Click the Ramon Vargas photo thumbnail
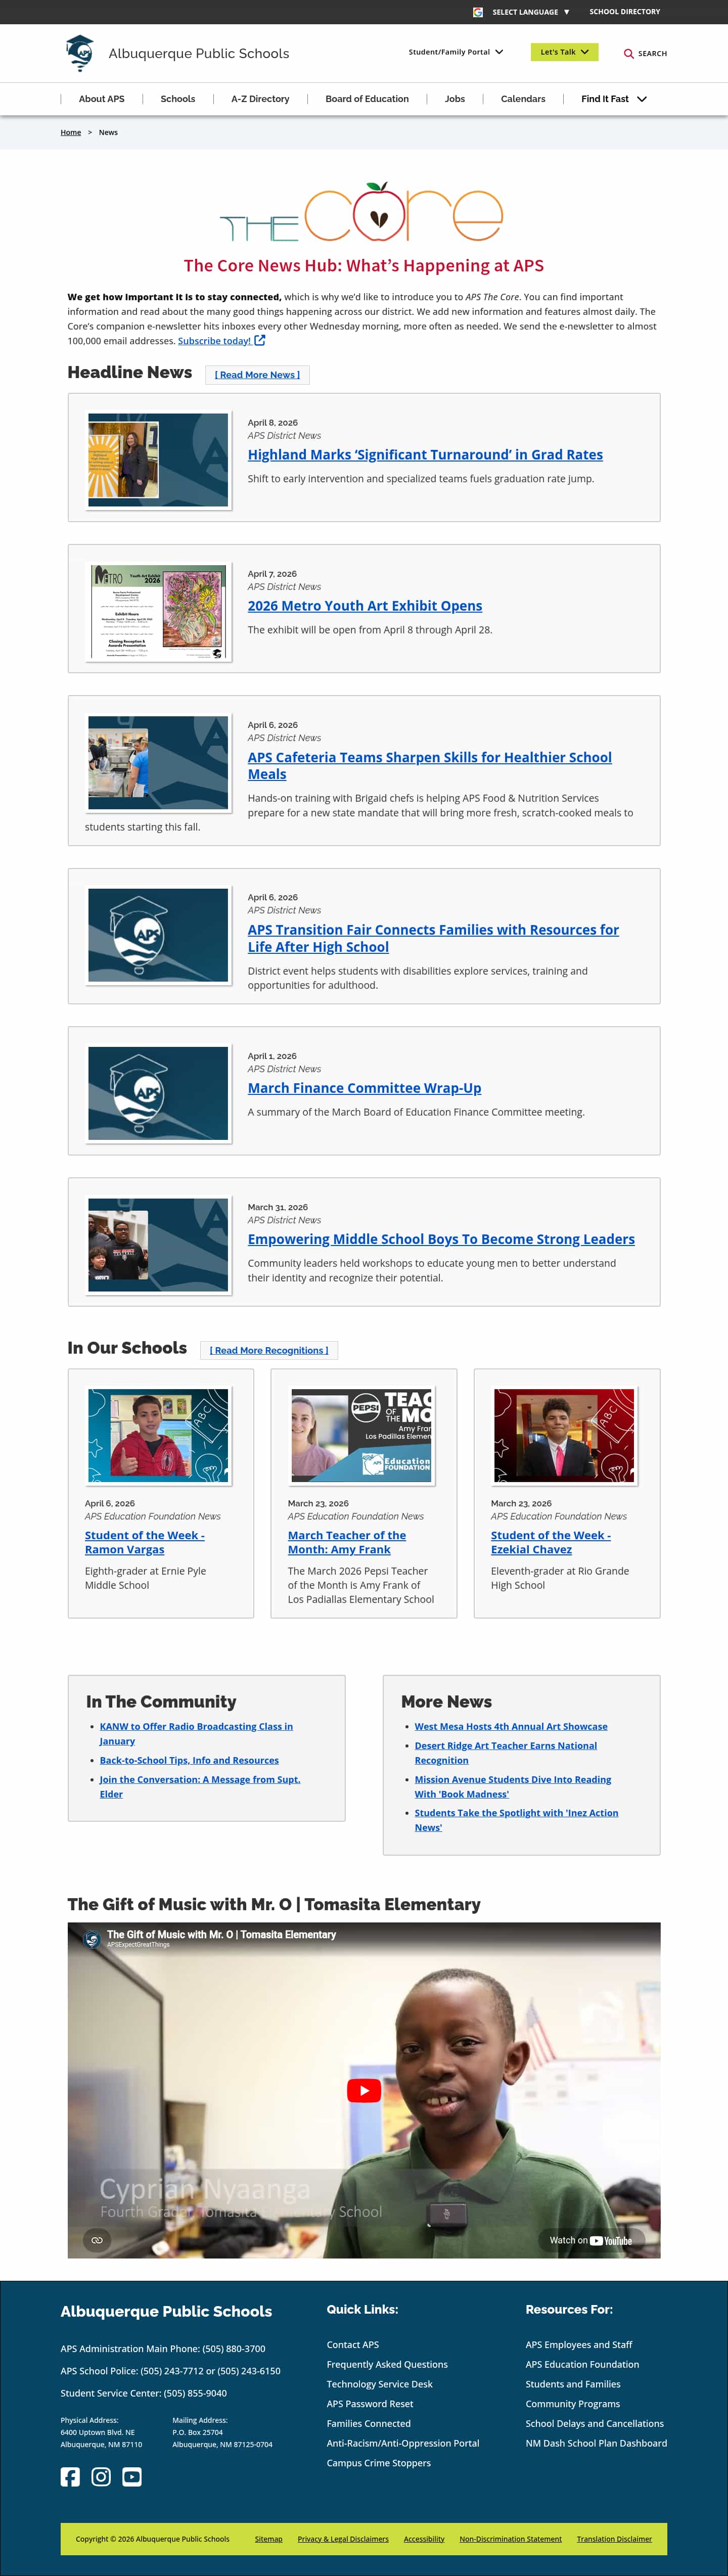Screen dimensions: 728x2576 (x=158, y=1435)
